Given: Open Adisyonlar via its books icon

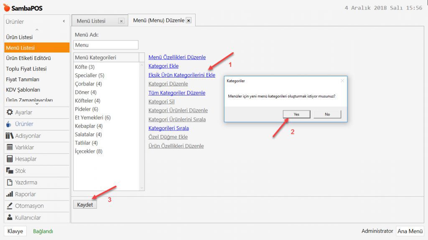Looking at the screenshot, I should (10, 136).
